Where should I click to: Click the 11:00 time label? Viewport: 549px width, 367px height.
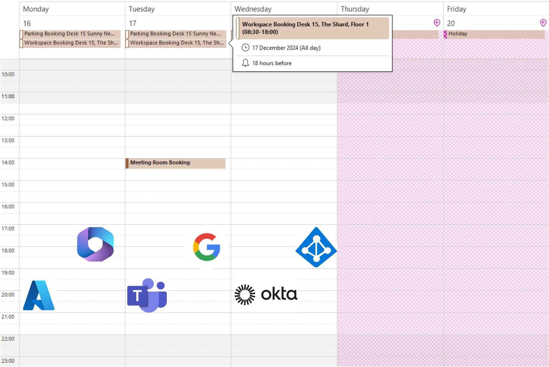(8, 96)
